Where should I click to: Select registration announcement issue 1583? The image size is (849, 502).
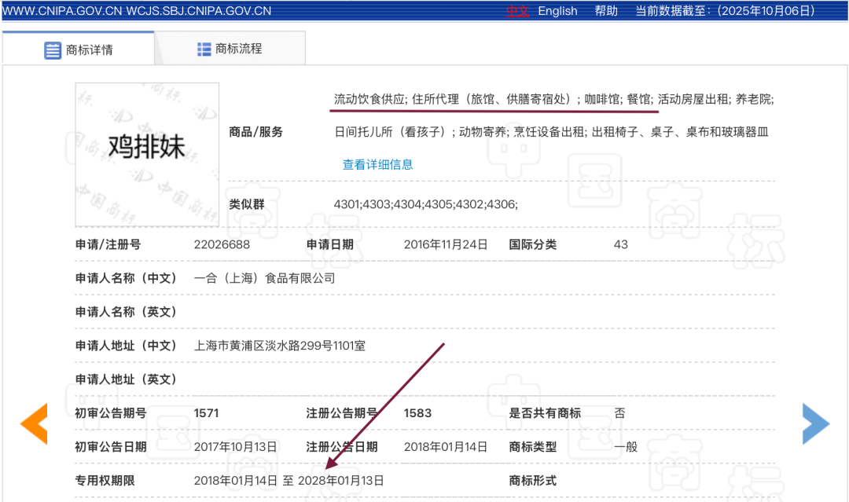point(417,413)
